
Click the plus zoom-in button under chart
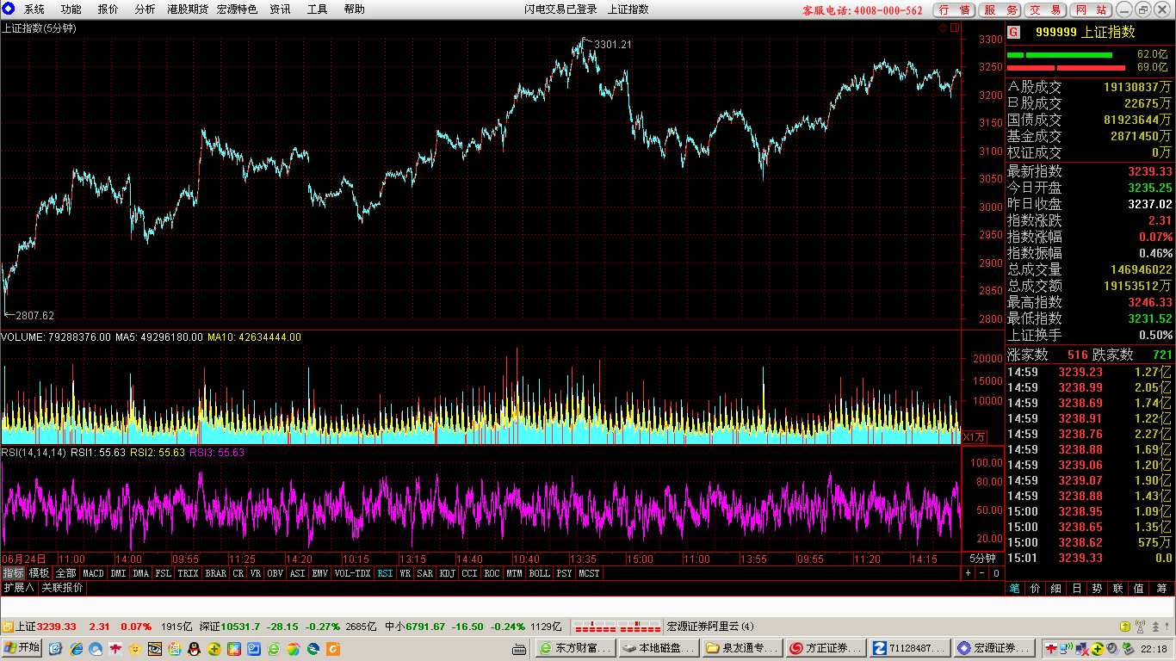pyautogui.click(x=969, y=572)
